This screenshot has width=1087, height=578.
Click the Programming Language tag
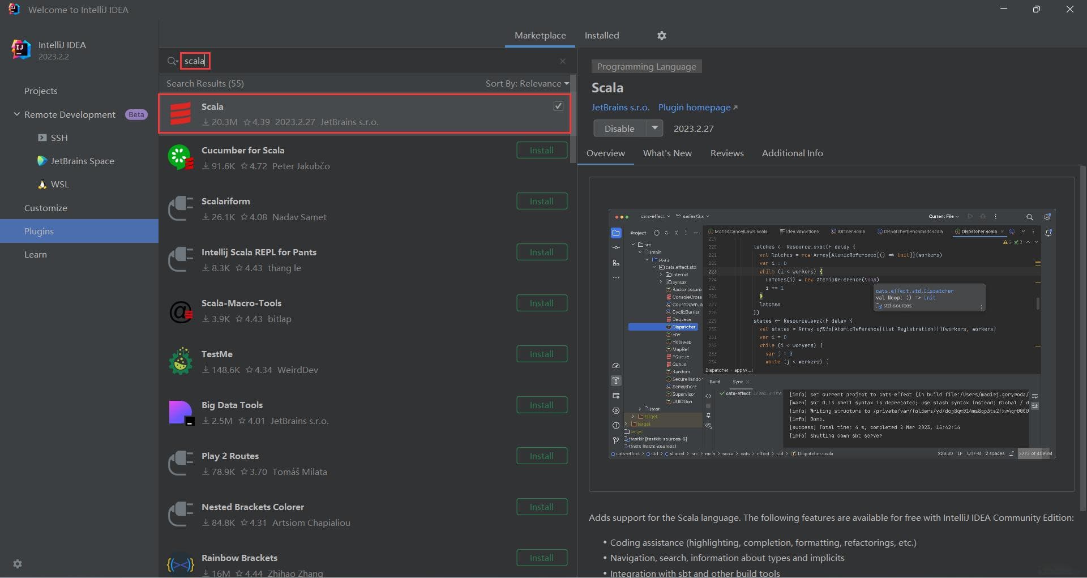(x=647, y=66)
